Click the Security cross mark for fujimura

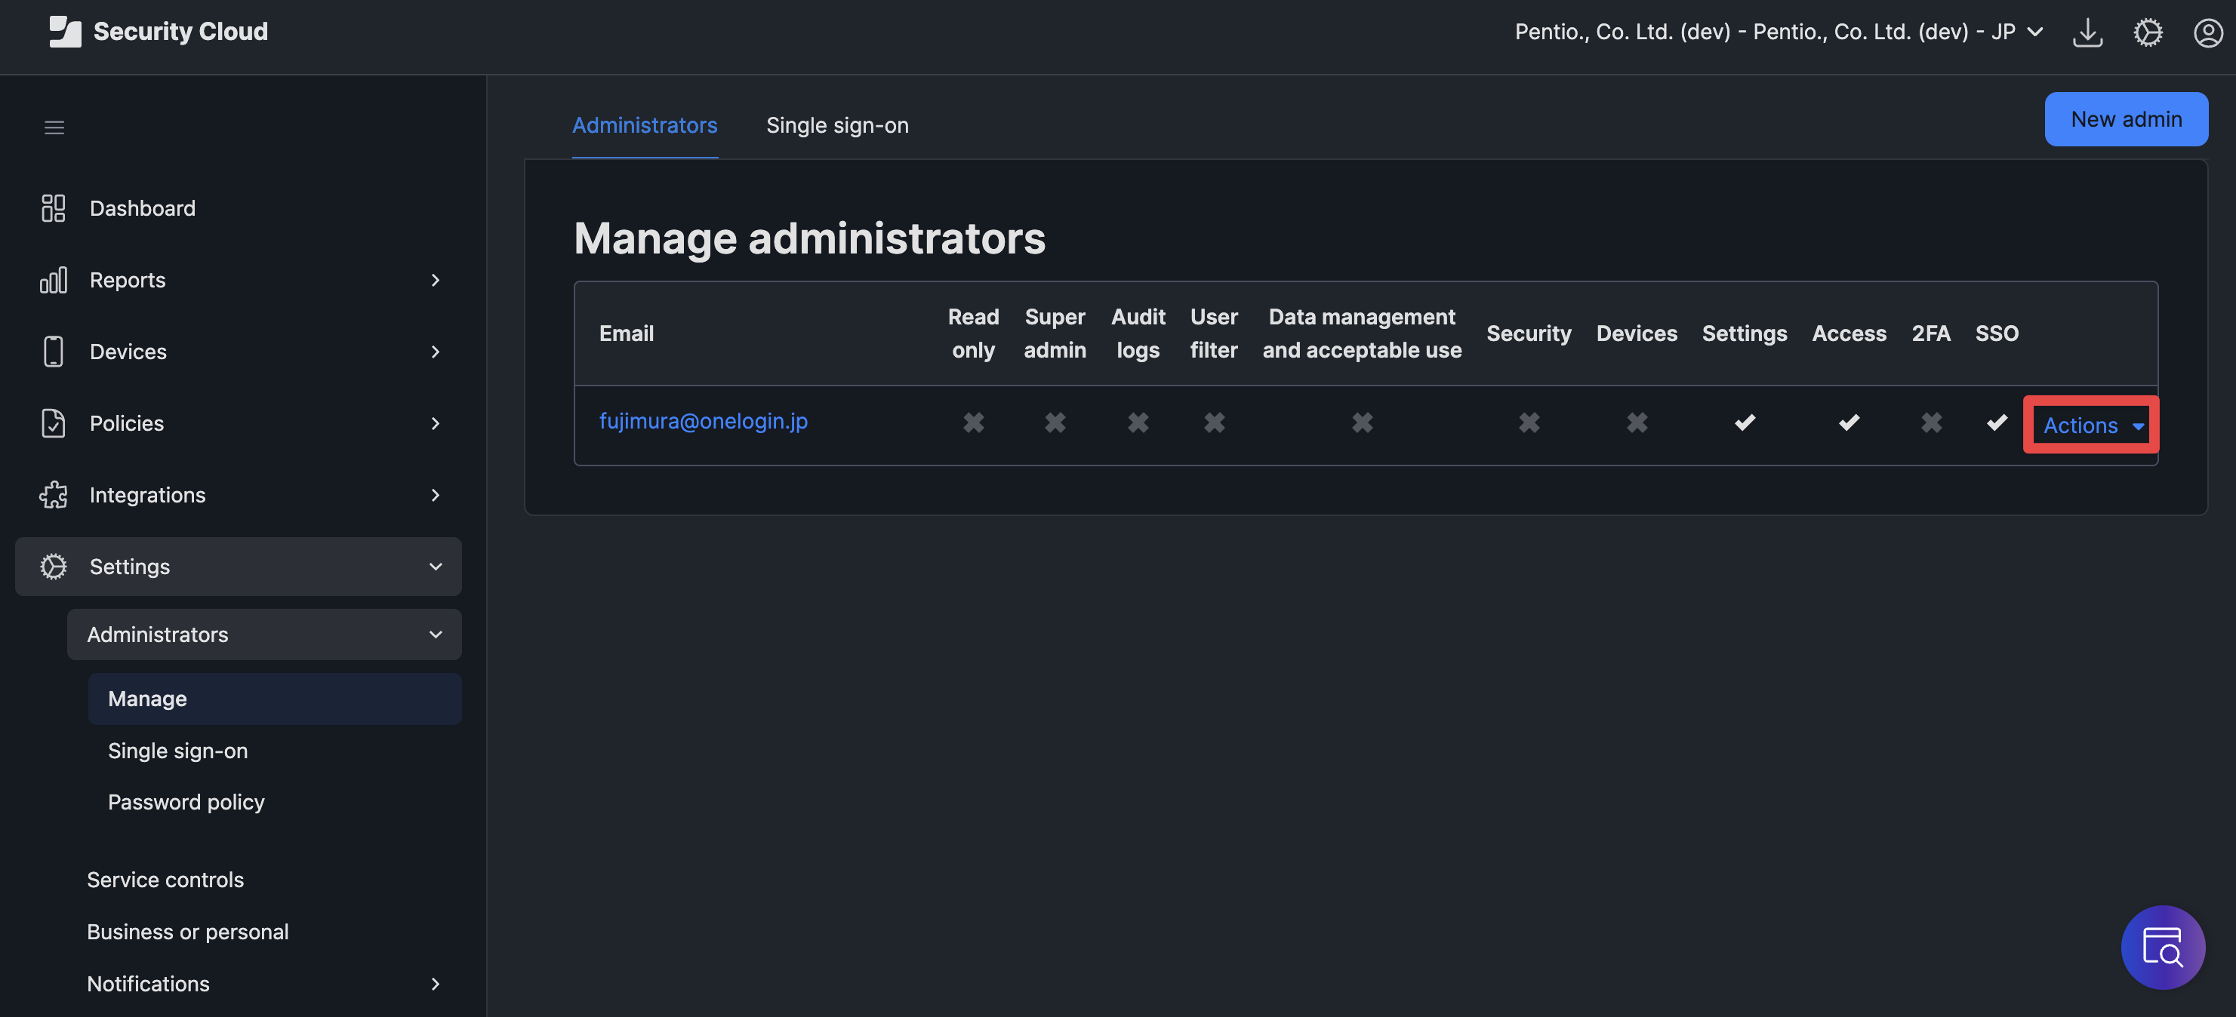pyautogui.click(x=1529, y=422)
